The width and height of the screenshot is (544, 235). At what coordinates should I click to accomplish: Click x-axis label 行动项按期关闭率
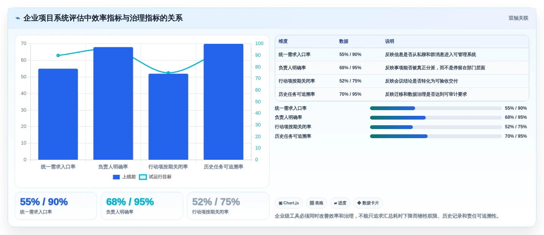(168, 167)
